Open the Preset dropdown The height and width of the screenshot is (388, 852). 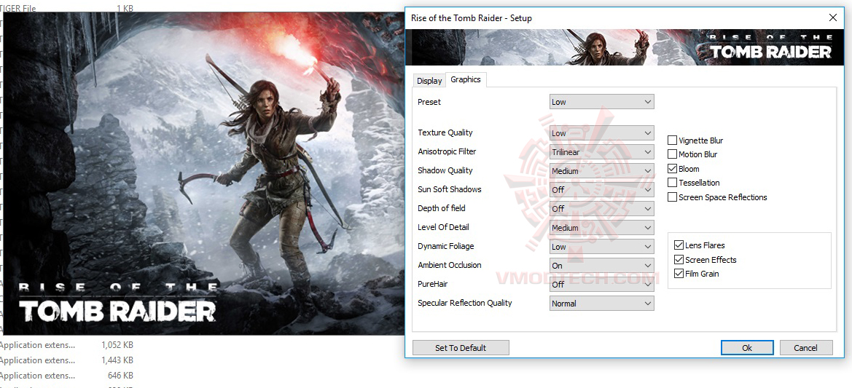click(x=601, y=101)
